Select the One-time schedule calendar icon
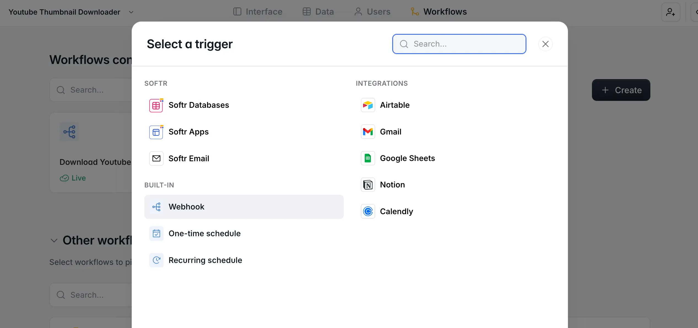698x328 pixels. point(156,234)
